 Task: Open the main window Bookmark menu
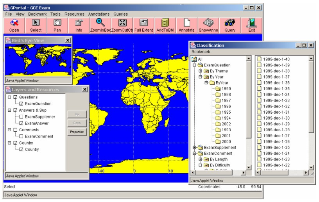(38, 14)
